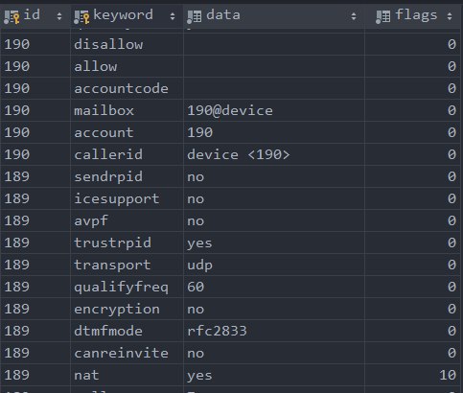Select the empty data cell of allow row
463x393 pixels.
coord(274,66)
